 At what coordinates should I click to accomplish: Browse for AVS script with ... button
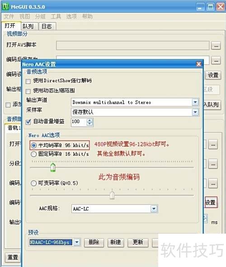pos(216,46)
